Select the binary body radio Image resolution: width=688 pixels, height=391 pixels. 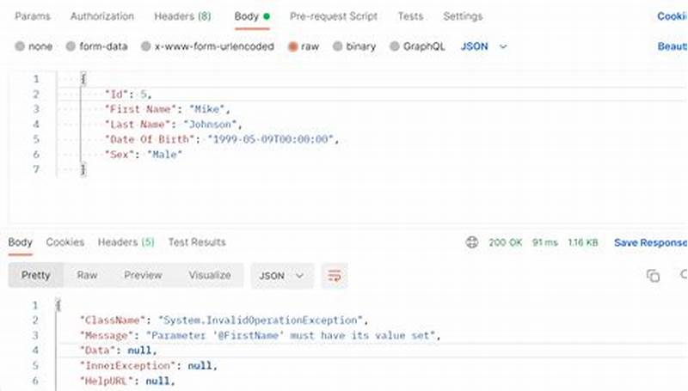pos(354,46)
